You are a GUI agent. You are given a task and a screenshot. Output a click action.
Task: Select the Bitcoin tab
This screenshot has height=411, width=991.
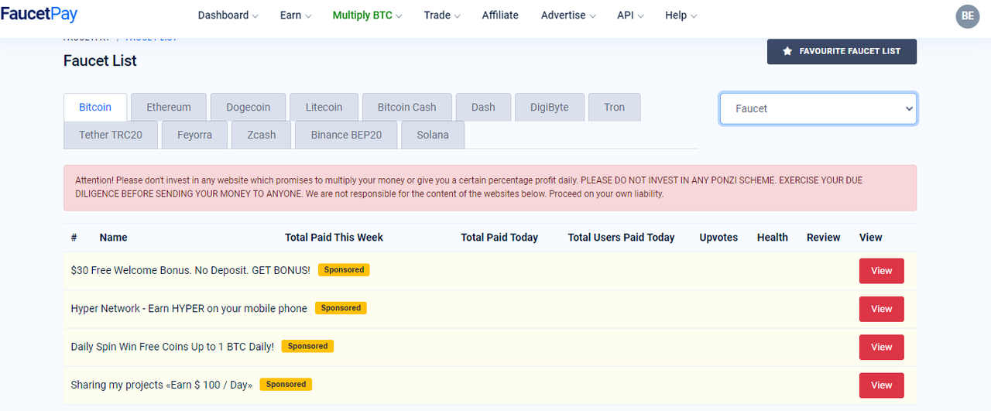point(95,107)
